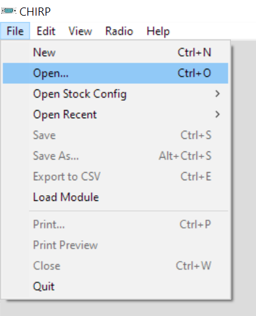
Task: Quit CHIRP via the Quit entry
Action: (115, 287)
